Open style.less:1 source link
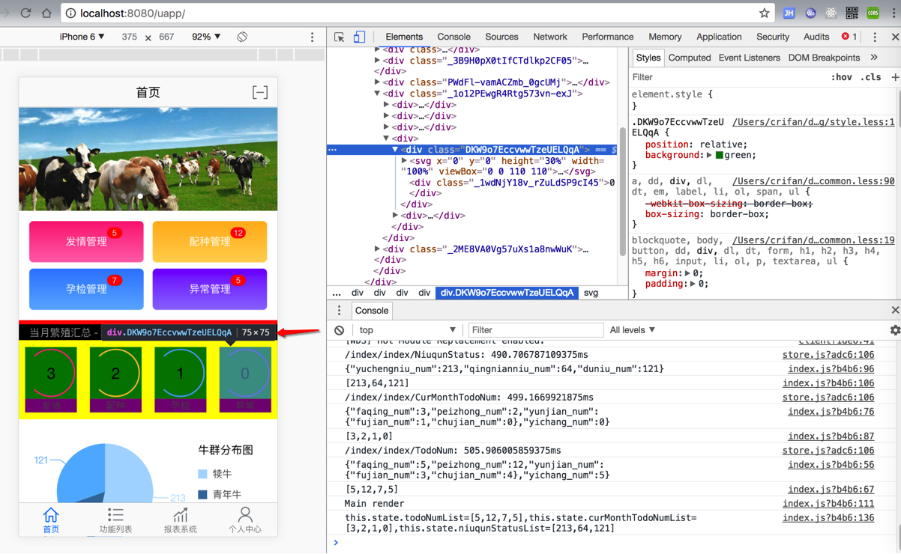This screenshot has width=901, height=554. tap(813, 122)
